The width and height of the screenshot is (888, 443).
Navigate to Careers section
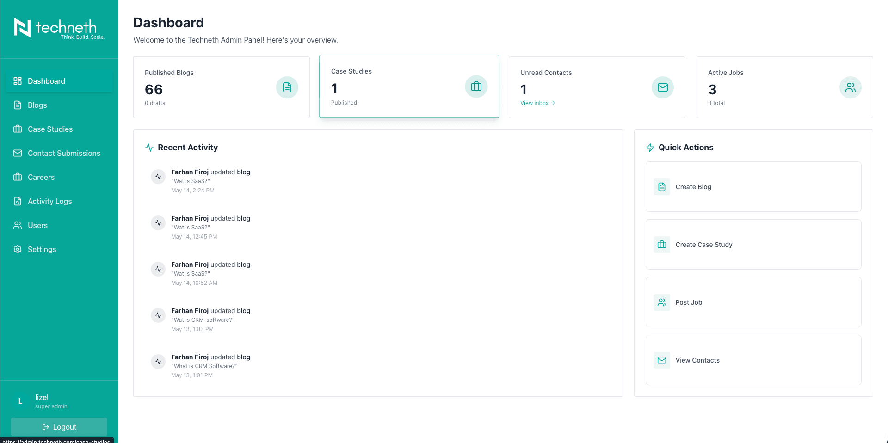(59, 177)
